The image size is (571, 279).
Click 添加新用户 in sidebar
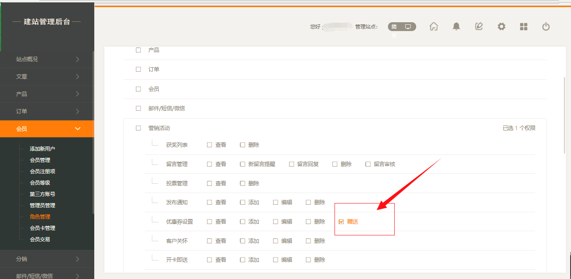42,149
